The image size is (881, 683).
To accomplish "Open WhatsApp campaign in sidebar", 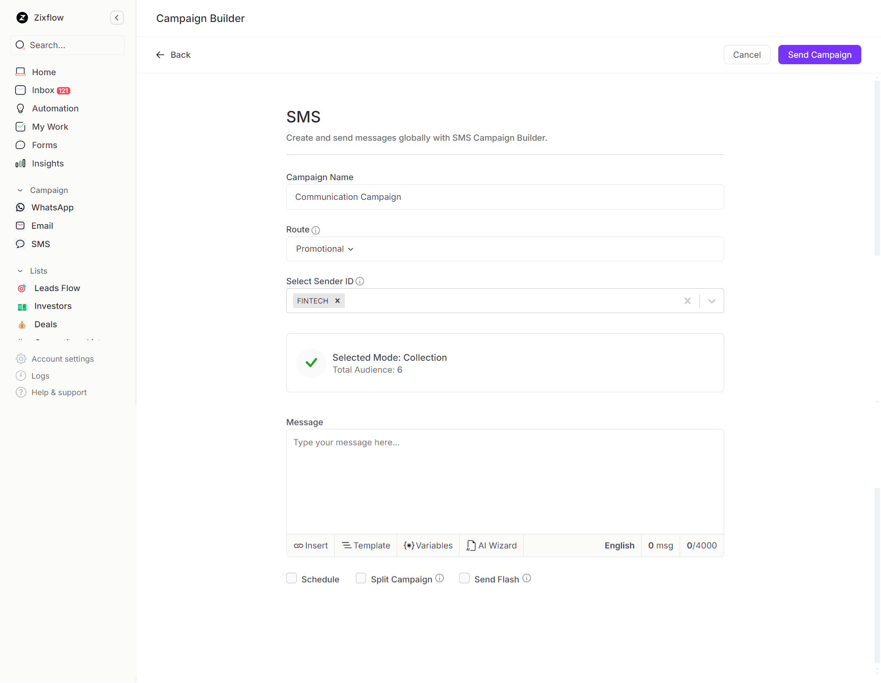I will [52, 208].
